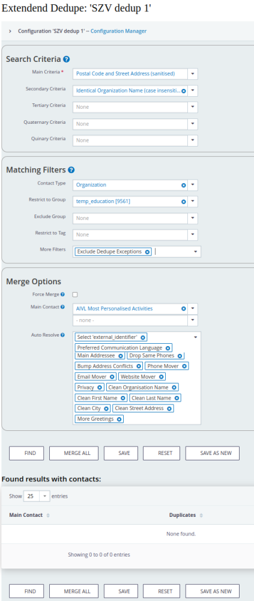Collapse the Configuration 'SZV dedup 1' section
This screenshot has height=601, width=254.
tap(10, 31)
